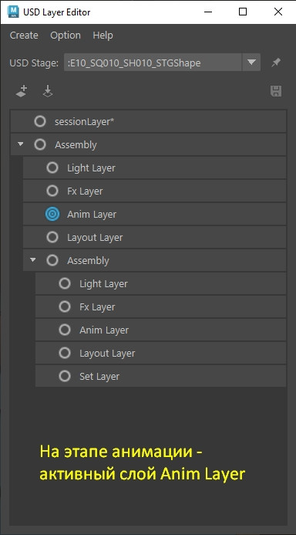Minimize the USD Layer Editor window
The height and width of the screenshot is (535, 296).
point(207,12)
